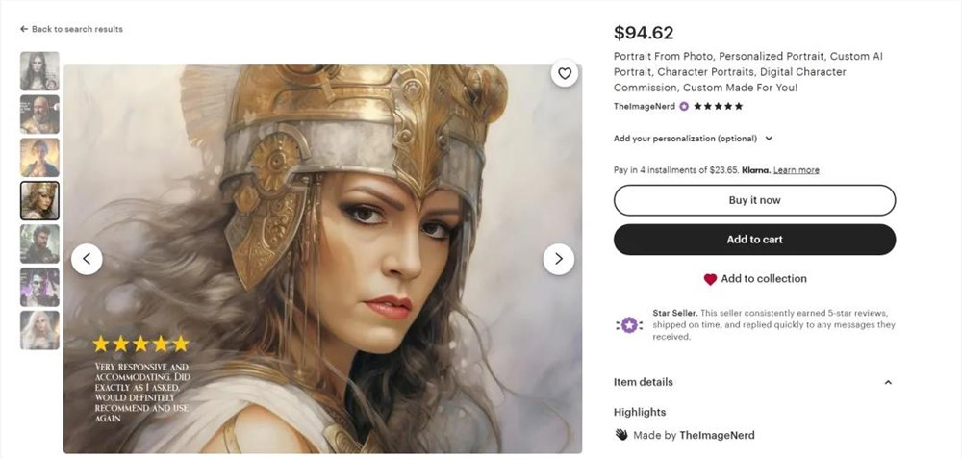The image size is (962, 459).
Task: Select the fifth thumbnail in gallery
Action: point(39,243)
